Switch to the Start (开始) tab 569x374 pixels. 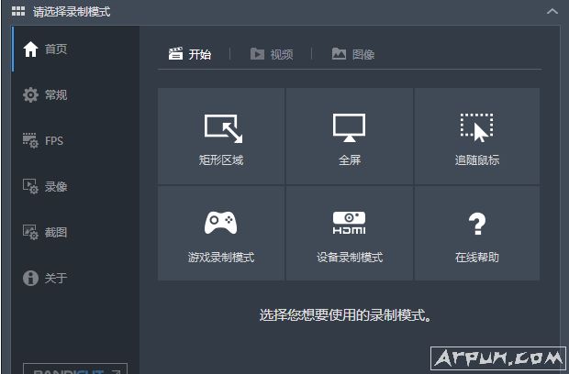tap(190, 54)
